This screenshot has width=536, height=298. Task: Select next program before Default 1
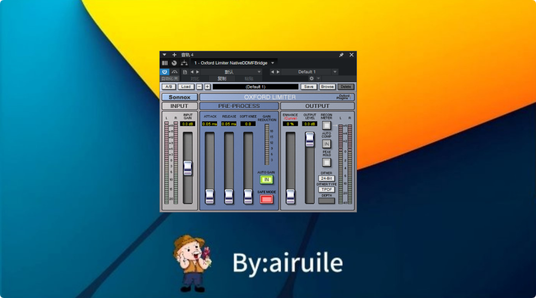(x=278, y=72)
